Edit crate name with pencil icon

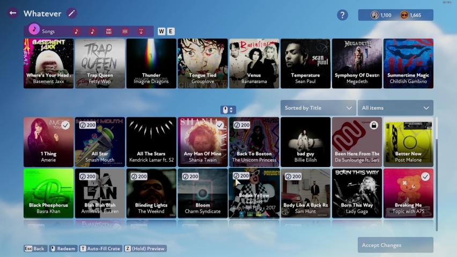click(72, 13)
